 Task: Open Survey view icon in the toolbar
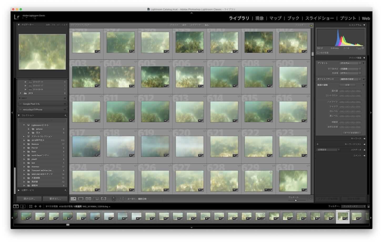pos(96,199)
